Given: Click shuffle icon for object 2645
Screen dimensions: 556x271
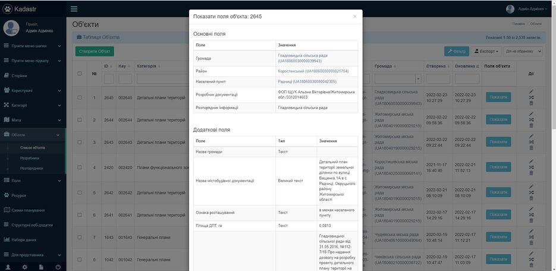Looking at the screenshot, I should [531, 97].
